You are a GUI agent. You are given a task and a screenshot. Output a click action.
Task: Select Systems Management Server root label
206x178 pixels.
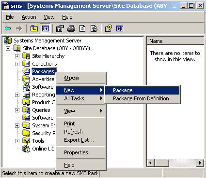(48, 41)
